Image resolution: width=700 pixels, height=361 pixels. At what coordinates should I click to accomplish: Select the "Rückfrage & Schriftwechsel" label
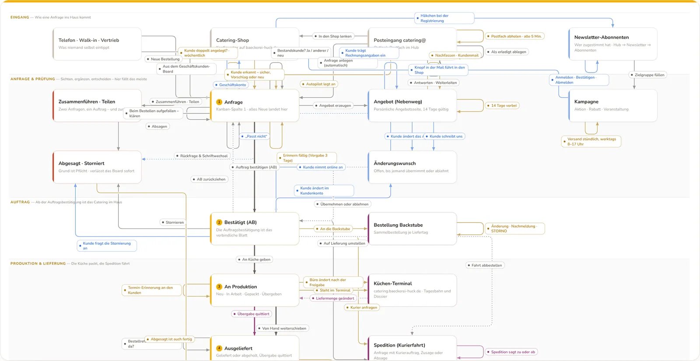pos(202,156)
